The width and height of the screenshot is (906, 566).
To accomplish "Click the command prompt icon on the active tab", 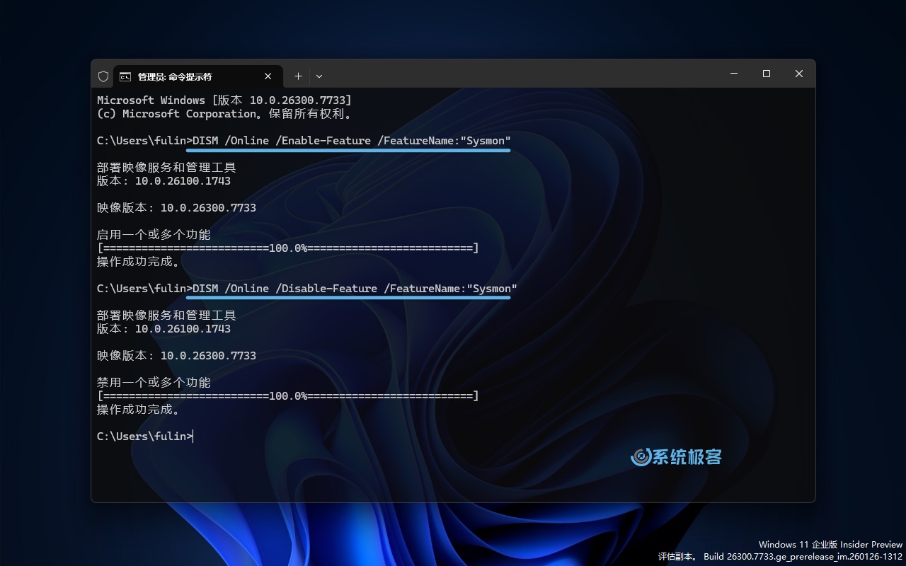I will (x=125, y=76).
